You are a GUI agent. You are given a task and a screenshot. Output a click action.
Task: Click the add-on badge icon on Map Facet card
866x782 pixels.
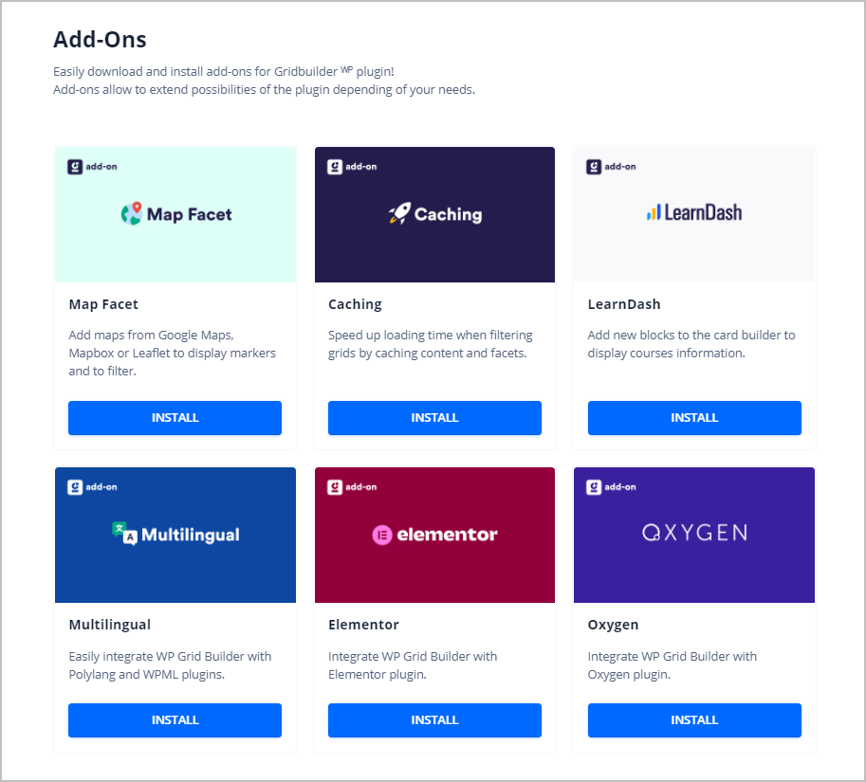coord(75,167)
